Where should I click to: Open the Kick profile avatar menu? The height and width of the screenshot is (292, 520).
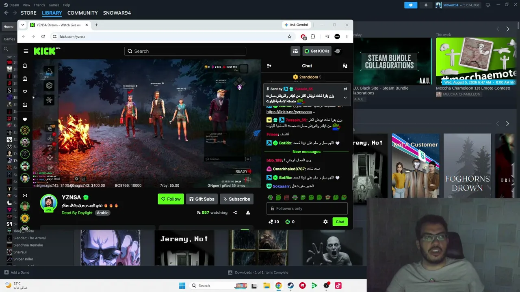pyautogui.click(x=338, y=51)
